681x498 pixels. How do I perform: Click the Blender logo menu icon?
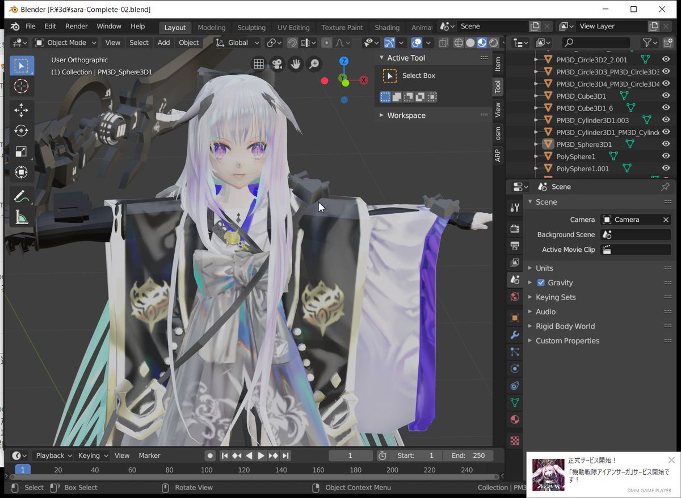point(14,26)
